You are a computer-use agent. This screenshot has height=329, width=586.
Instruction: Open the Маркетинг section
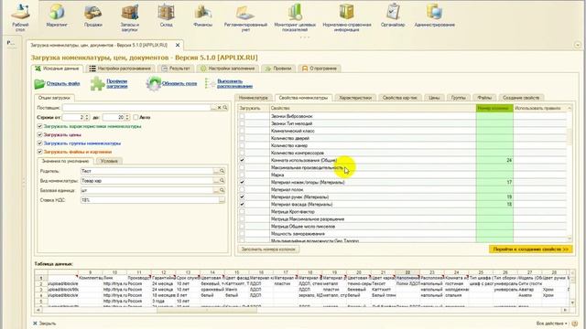57,16
